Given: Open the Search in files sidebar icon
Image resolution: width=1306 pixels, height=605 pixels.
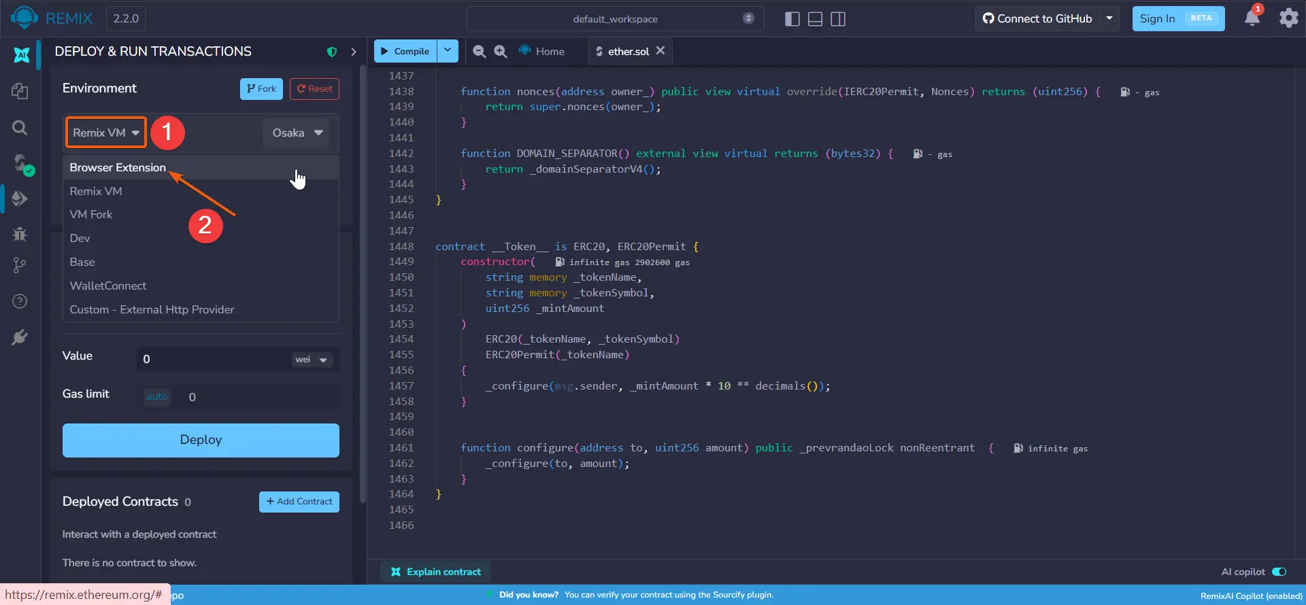Looking at the screenshot, I should pyautogui.click(x=20, y=127).
